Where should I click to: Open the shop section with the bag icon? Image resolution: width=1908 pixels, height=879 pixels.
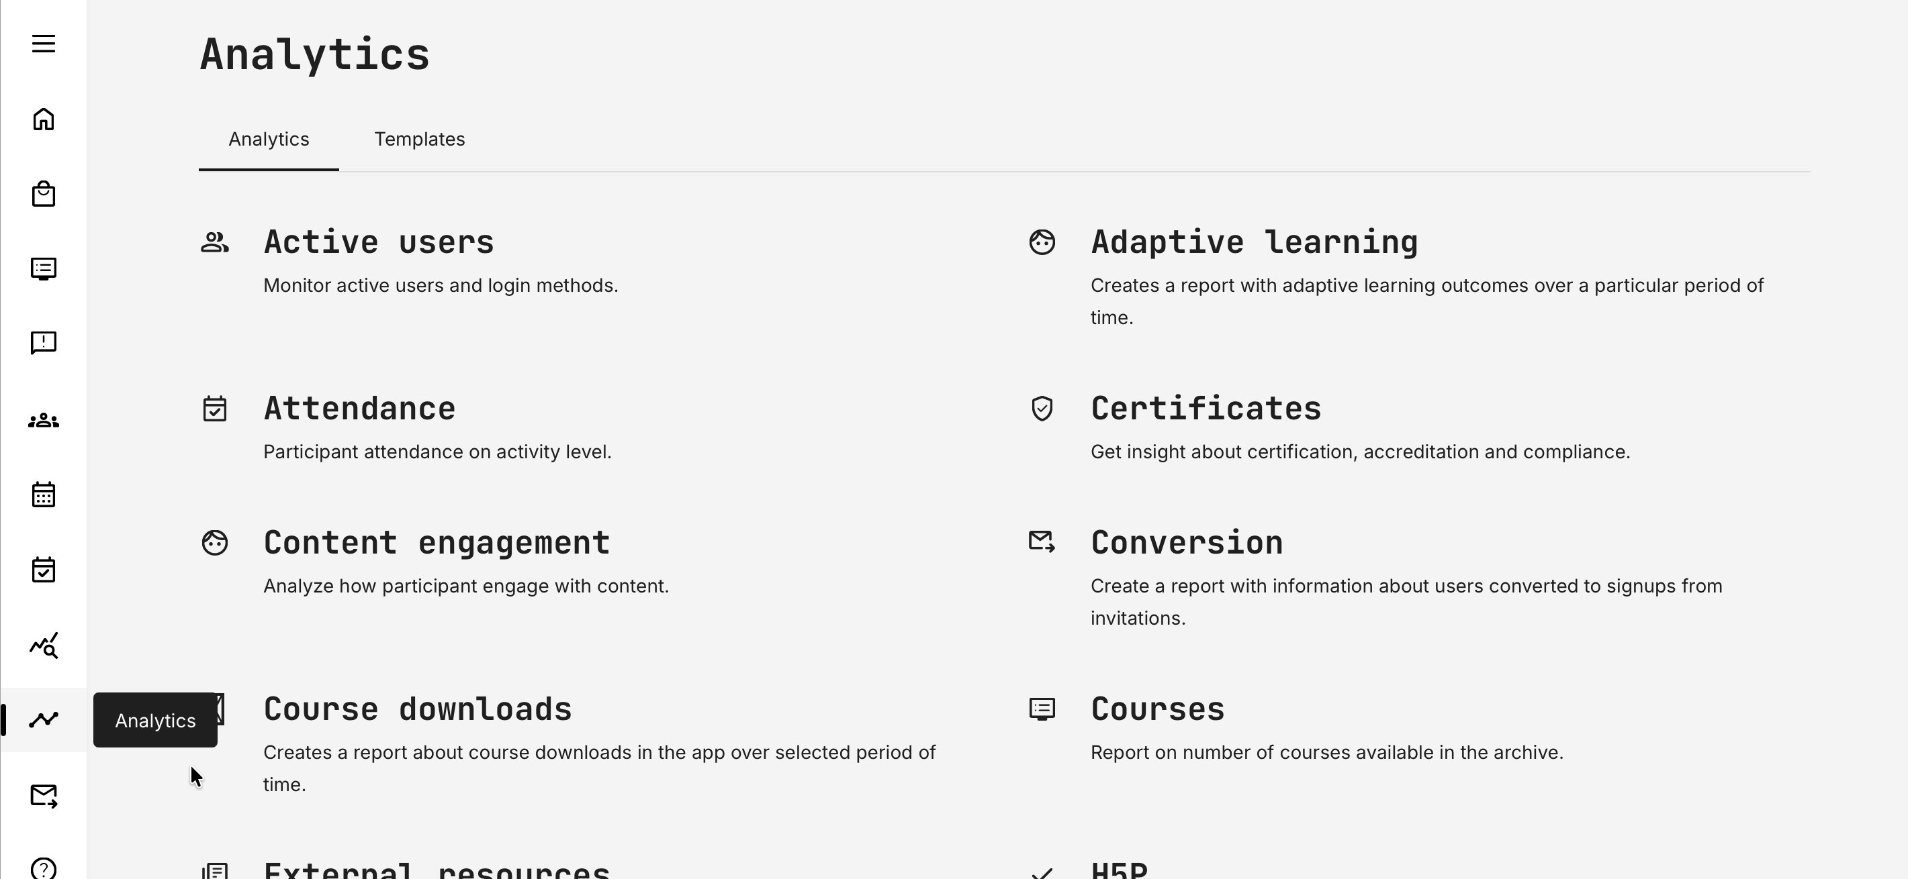coord(44,194)
